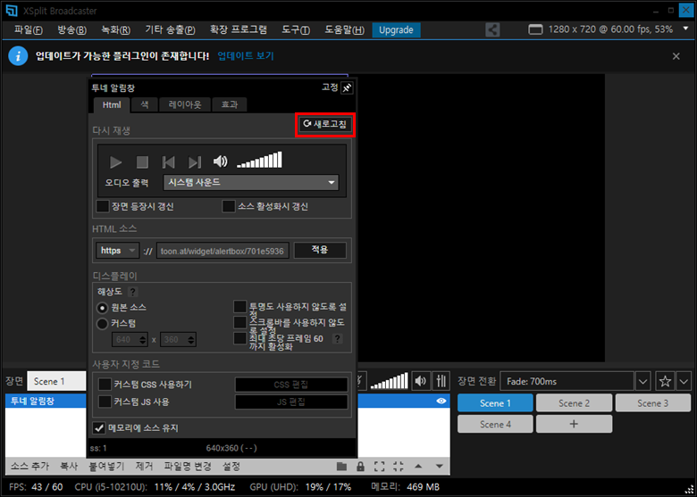Viewport: 697px width, 497px height.
Task: Click the star icon beside scene transition
Action: coord(665,381)
